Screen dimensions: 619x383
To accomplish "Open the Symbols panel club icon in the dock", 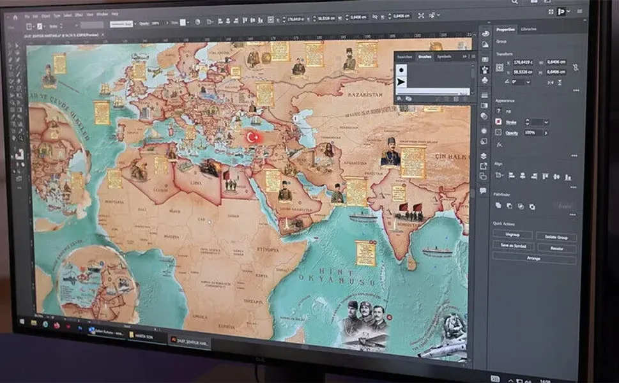I will tap(485, 80).
